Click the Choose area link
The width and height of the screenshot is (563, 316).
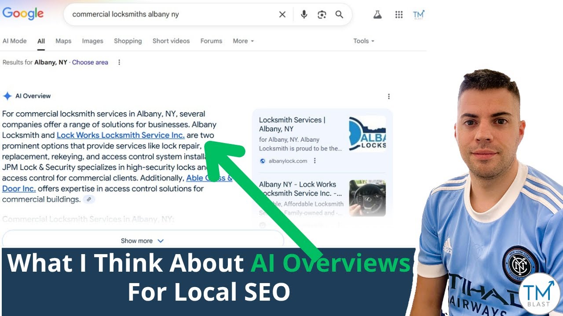point(90,62)
